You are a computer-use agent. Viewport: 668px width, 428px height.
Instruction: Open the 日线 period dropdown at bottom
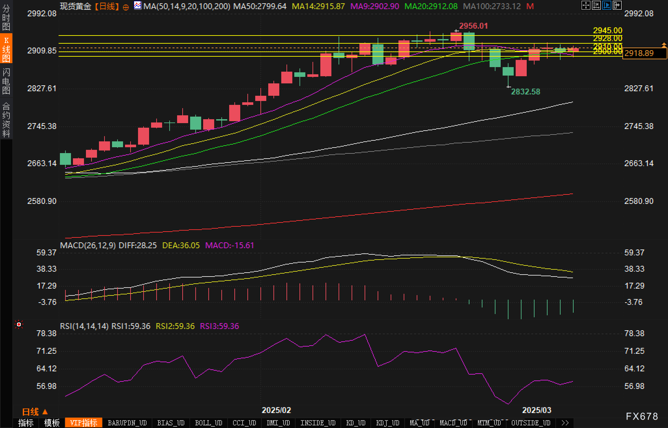pyautogui.click(x=35, y=412)
